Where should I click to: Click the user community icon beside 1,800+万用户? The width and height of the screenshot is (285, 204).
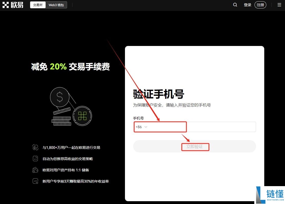(35, 147)
